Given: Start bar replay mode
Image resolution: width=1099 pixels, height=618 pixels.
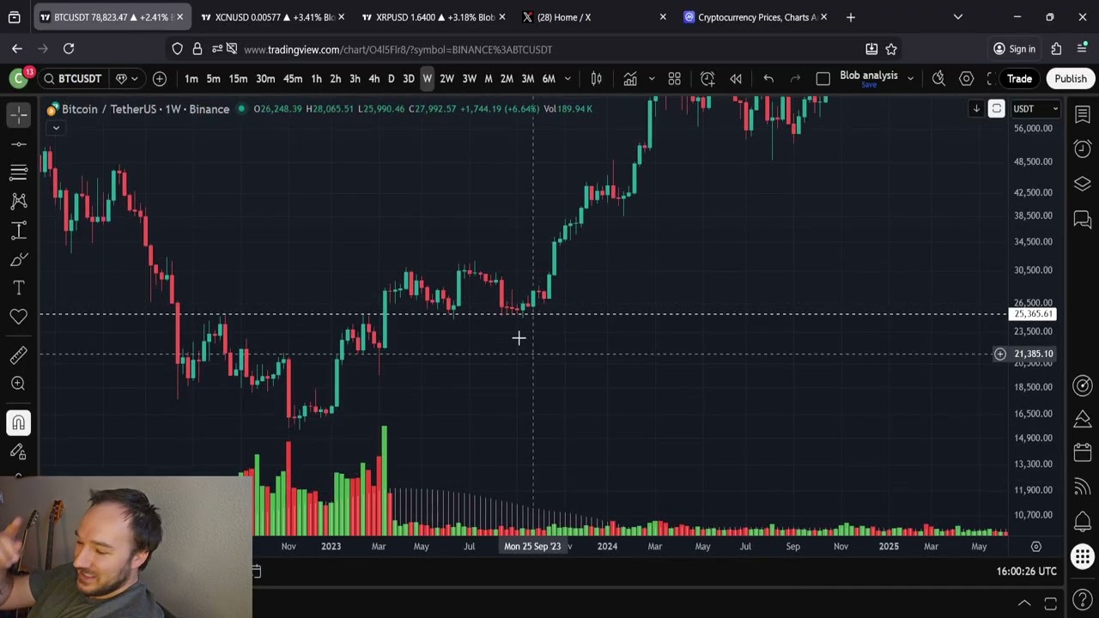Looking at the screenshot, I should [736, 79].
